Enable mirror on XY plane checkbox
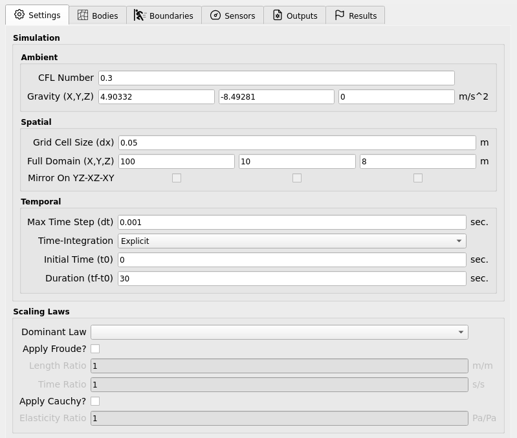The image size is (517, 438). 418,178
